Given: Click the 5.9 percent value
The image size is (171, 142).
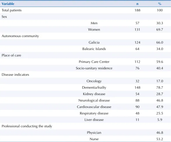Looking at the screenshot, I should [x=160, y=120].
